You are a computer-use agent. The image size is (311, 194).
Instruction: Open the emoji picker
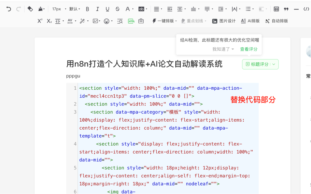[x=107, y=21]
